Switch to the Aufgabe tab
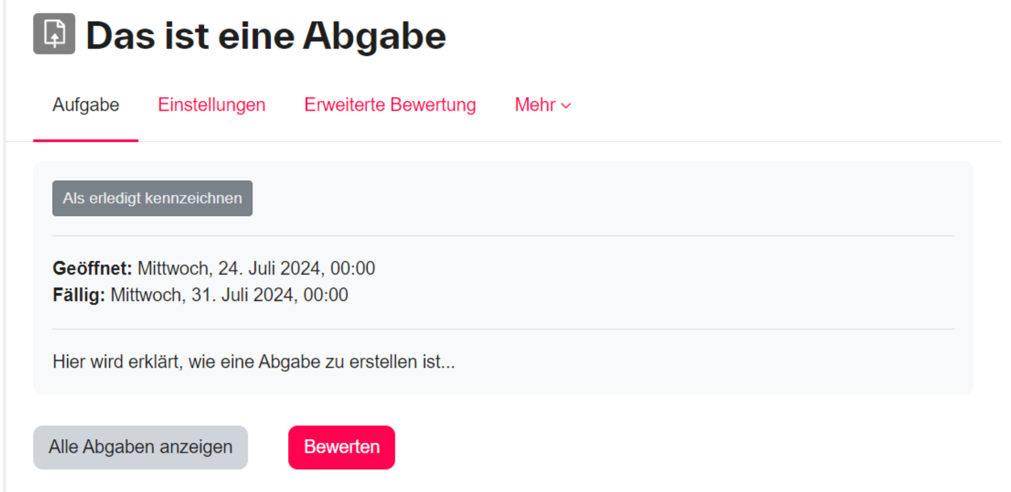 tap(86, 105)
